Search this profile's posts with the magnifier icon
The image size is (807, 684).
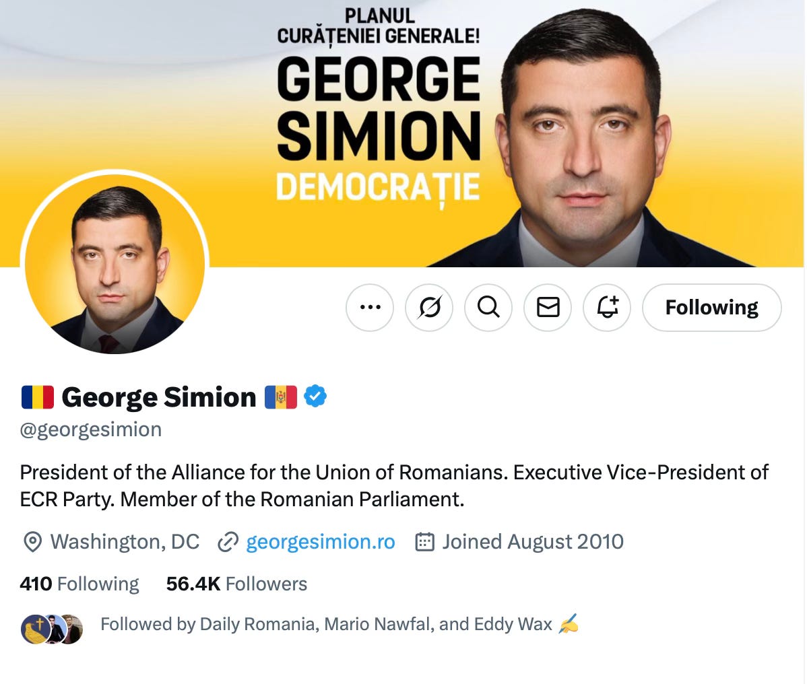tap(488, 308)
